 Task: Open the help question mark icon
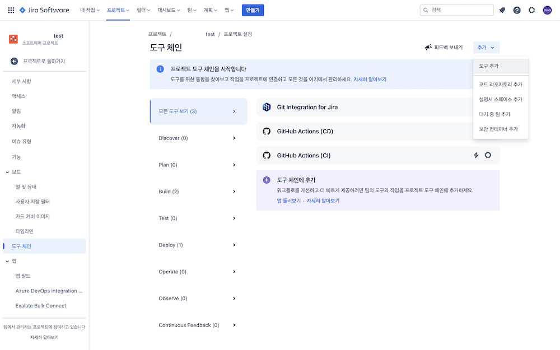click(517, 10)
